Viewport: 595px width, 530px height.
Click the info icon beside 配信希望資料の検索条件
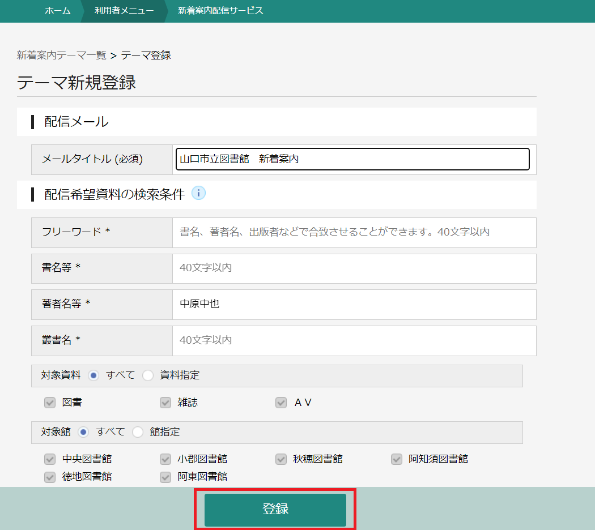pos(198,194)
